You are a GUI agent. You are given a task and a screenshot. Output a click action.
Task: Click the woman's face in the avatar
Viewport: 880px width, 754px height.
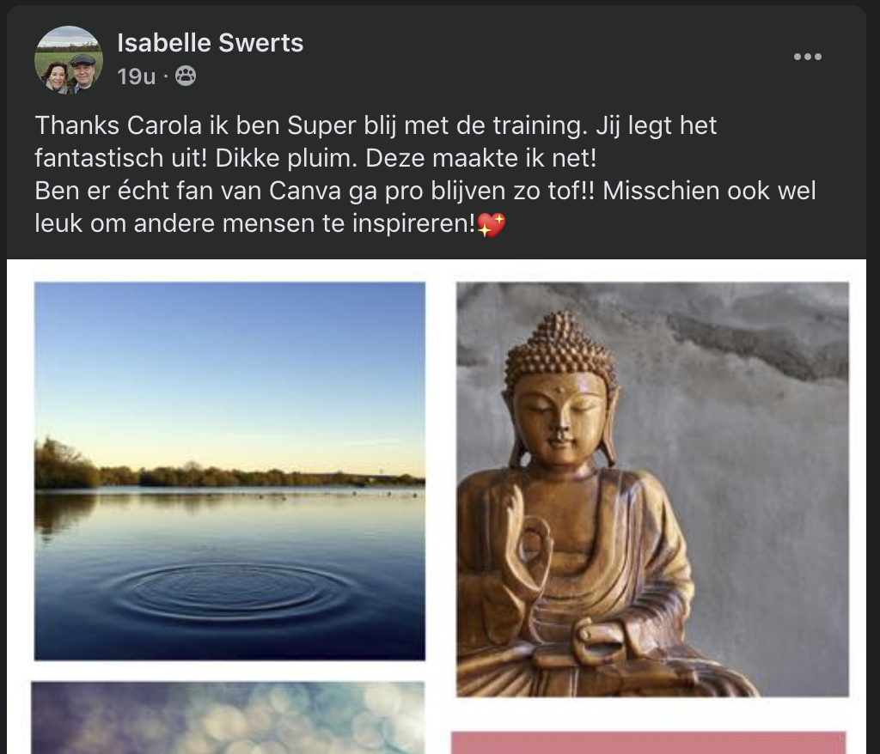(57, 76)
